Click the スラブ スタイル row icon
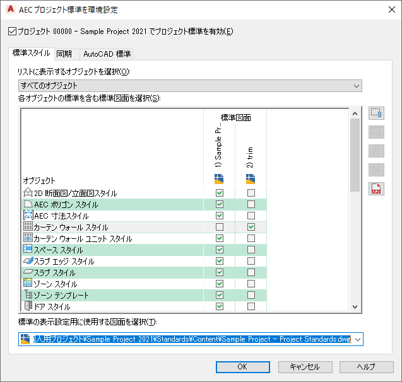This screenshot has width=402, height=382. tap(28, 272)
